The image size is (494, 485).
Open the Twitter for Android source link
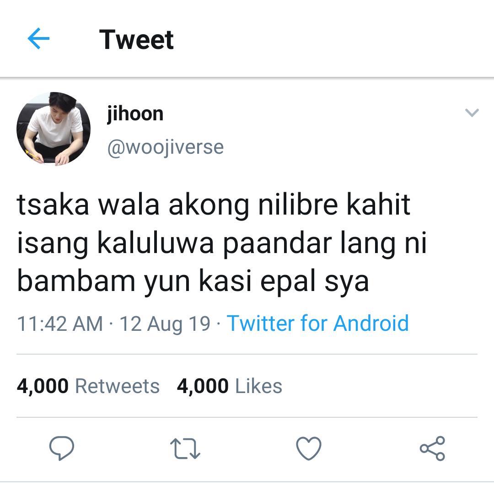pos(317,323)
